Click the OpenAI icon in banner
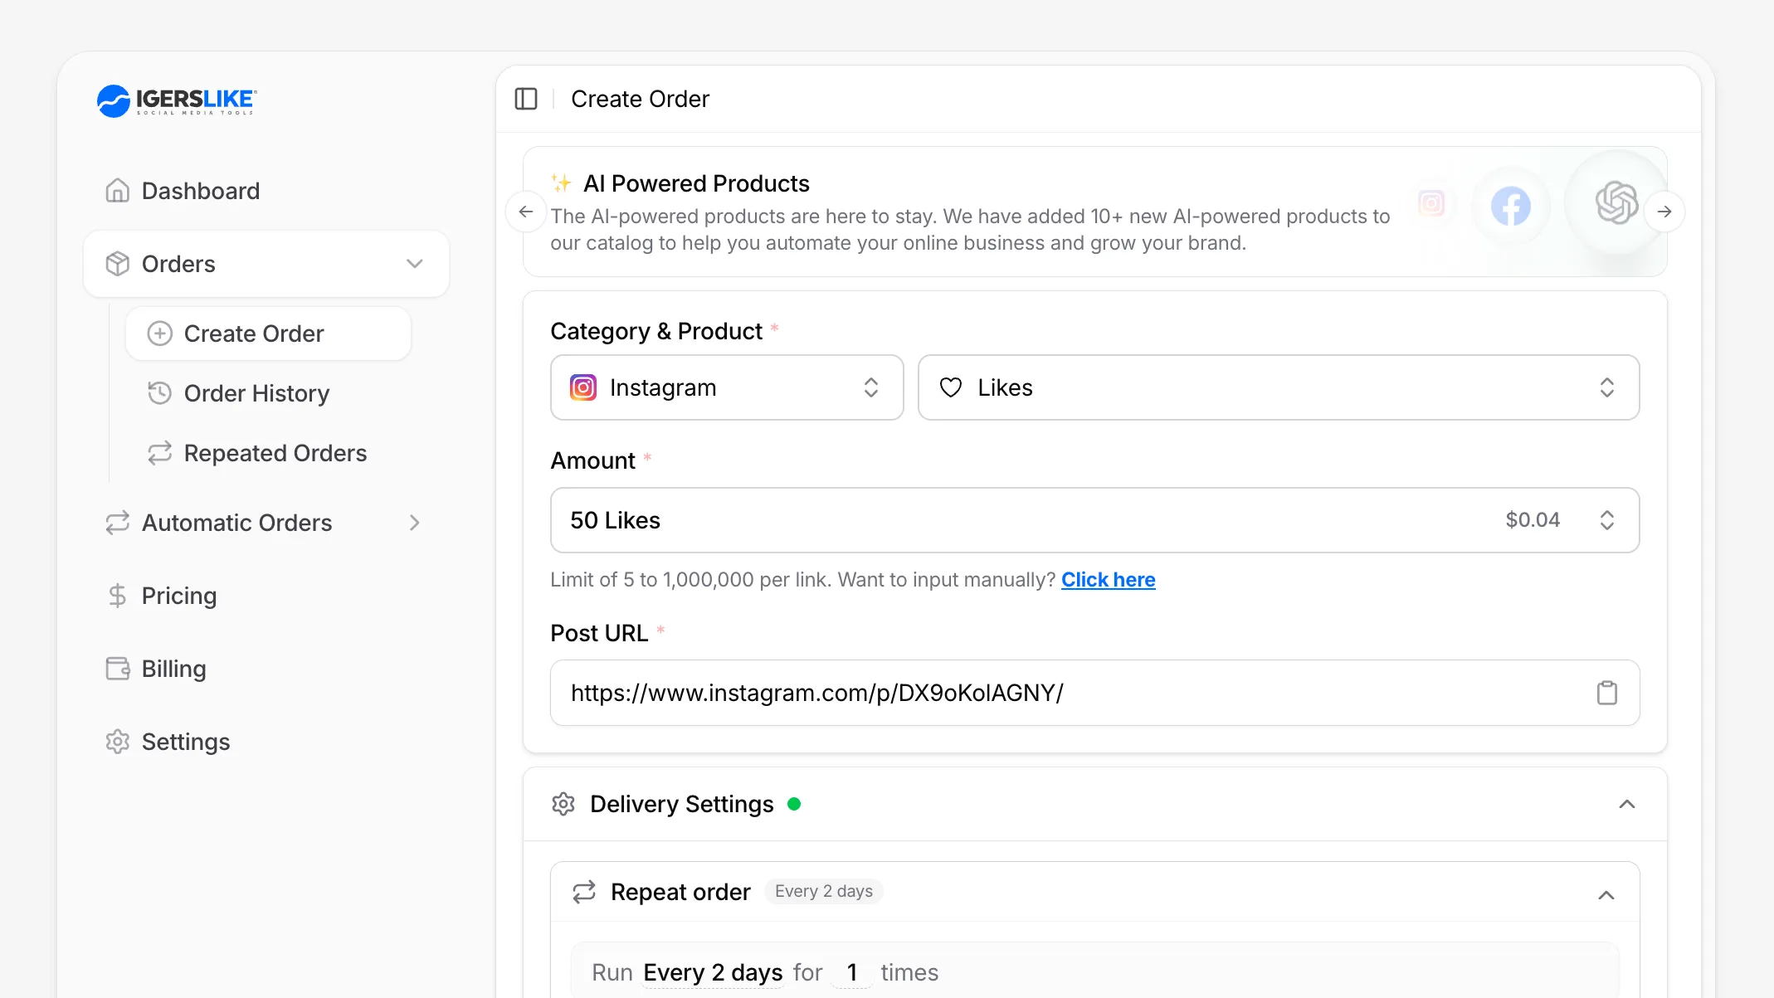Viewport: 1774px width, 998px height. click(x=1616, y=203)
